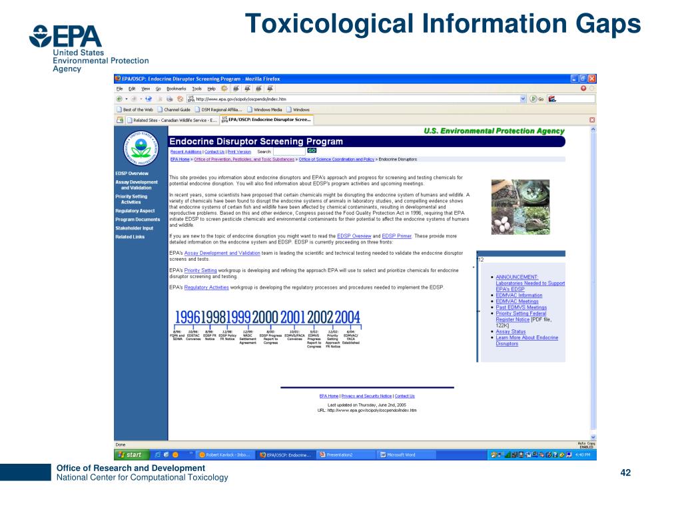Click the search engine icon in search box
The height and width of the screenshot is (511, 682).
pos(552,99)
